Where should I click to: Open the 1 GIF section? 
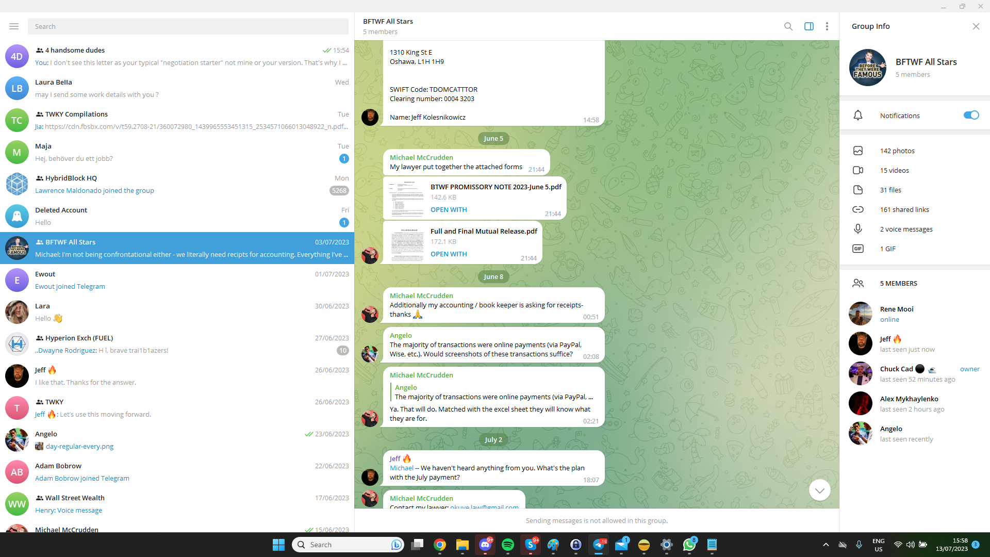(887, 249)
